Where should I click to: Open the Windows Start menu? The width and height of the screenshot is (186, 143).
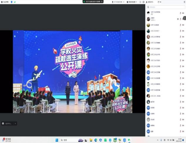coord(56,140)
